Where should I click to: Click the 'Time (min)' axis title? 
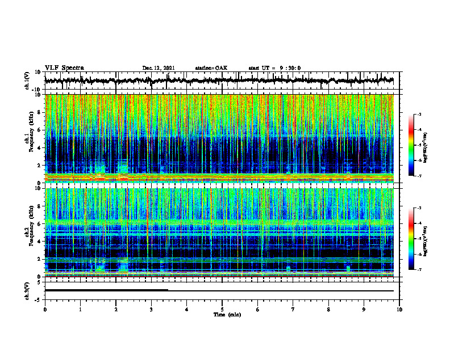227,315
